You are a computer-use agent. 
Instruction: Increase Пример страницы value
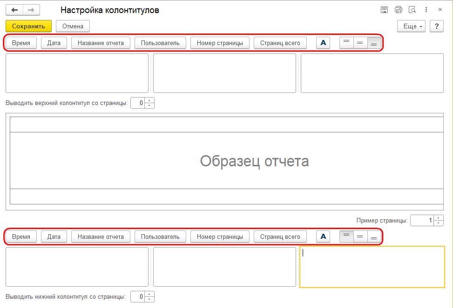click(438, 218)
